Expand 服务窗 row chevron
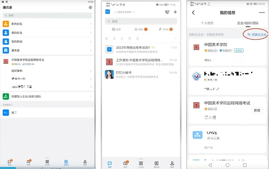The image size is (269, 169). (x=91, y=50)
